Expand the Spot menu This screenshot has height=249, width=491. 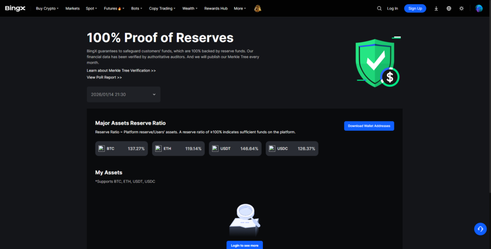[x=92, y=9]
